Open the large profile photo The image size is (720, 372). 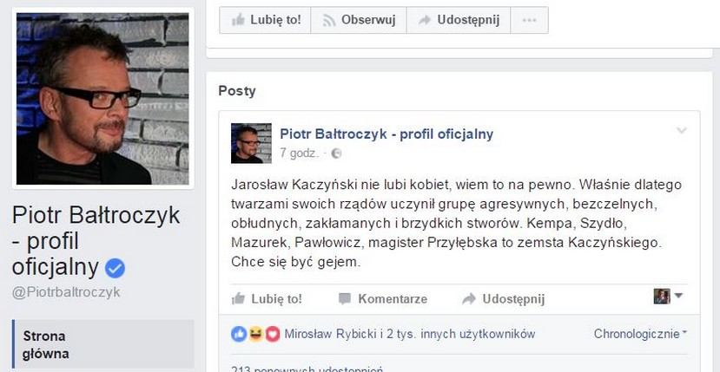click(x=102, y=99)
